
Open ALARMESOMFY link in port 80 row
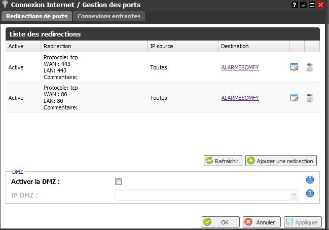pos(240,98)
